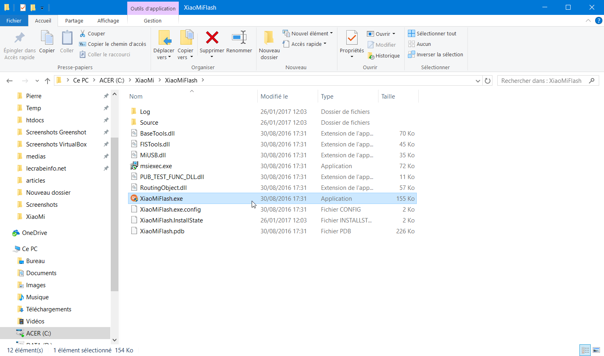Select the file XiaoMiFlash.exe.config

[170, 209]
